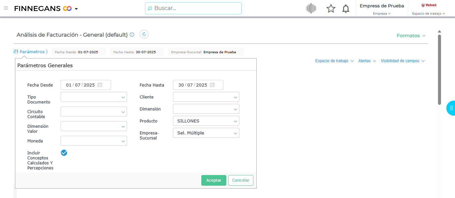Click the scrollbar up arrow

(439, 31)
